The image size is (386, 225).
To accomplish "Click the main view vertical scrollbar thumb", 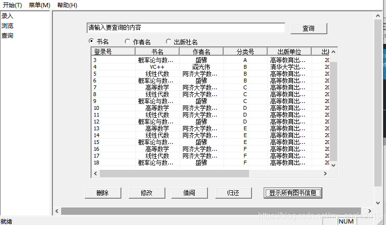I will point(378,103).
